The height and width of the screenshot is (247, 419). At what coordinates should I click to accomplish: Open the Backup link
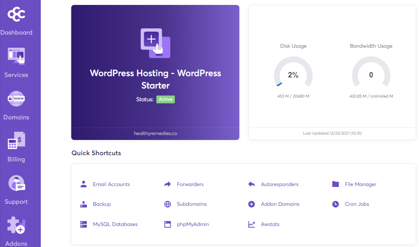102,204
